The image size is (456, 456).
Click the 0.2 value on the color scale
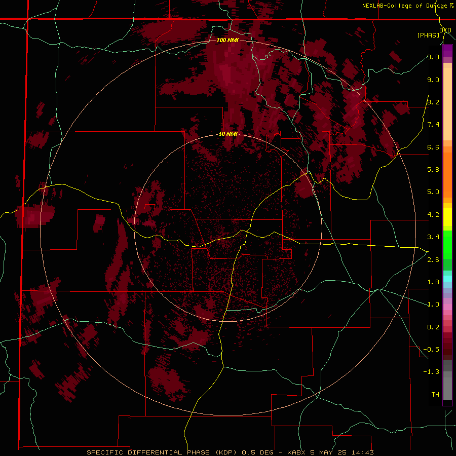[433, 327]
